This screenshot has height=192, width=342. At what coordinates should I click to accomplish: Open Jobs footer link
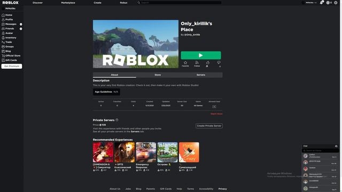coord(128,189)
